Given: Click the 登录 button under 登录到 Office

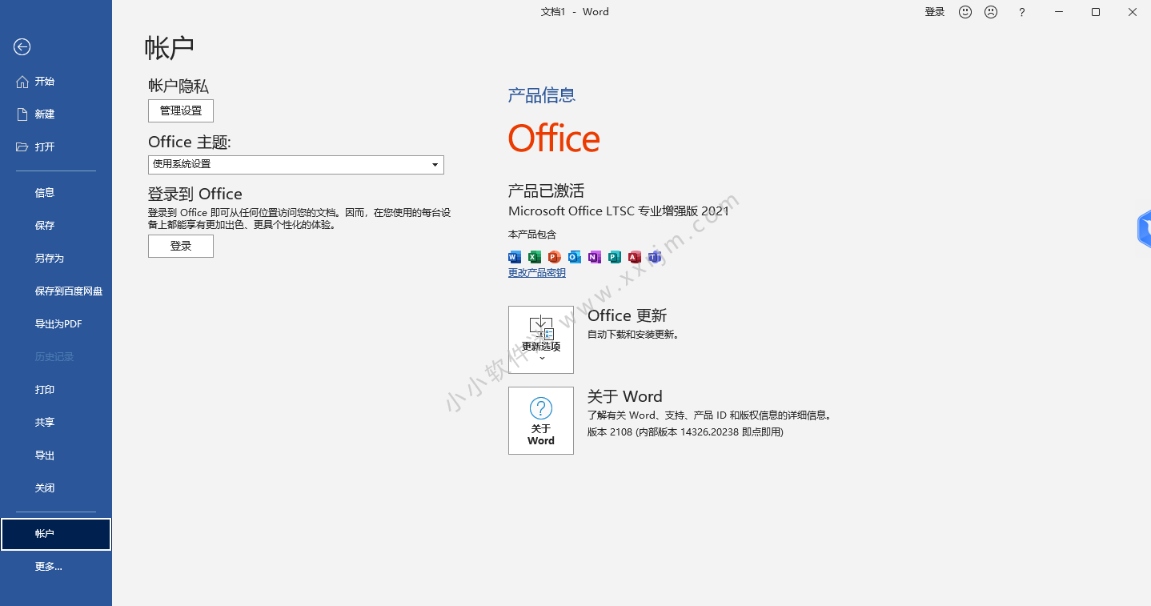Looking at the screenshot, I should click(181, 246).
